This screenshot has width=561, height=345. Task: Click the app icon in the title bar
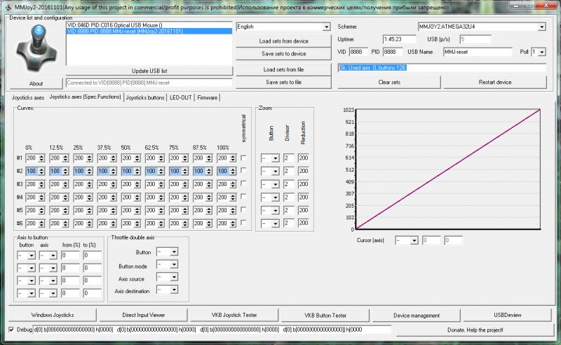[x=8, y=7]
